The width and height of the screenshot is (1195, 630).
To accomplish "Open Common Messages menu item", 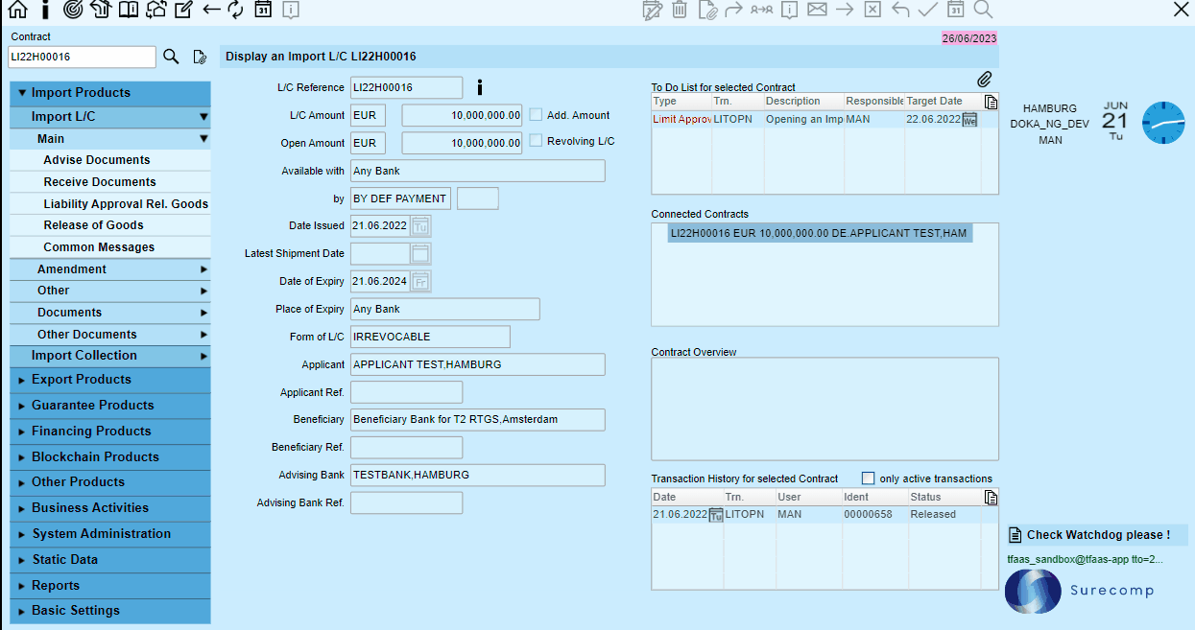I will pyautogui.click(x=109, y=247).
